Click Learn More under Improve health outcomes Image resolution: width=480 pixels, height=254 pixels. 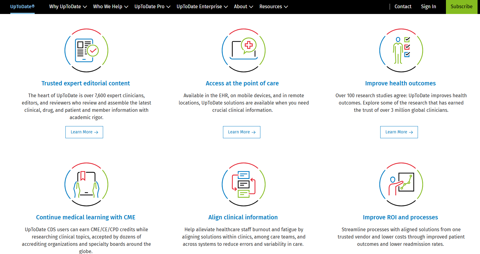coord(399,132)
